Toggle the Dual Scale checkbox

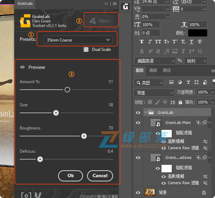coord(86,49)
